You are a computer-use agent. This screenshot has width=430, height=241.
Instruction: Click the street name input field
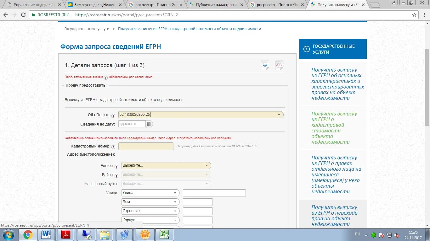pyautogui.click(x=214, y=193)
